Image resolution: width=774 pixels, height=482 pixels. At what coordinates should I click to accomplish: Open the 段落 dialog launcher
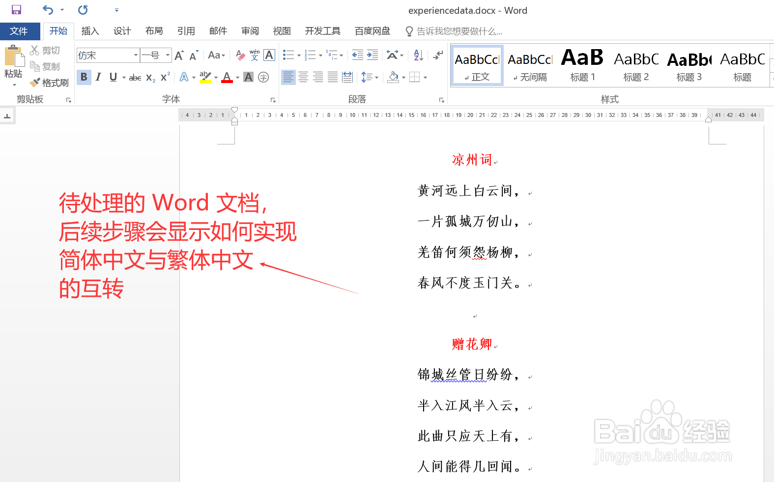pyautogui.click(x=441, y=100)
